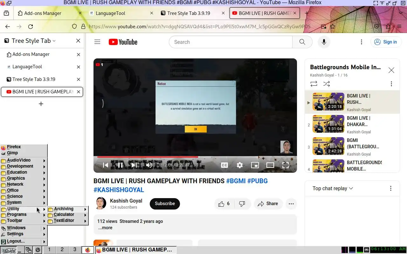The width and height of the screenshot is (407, 254).
Task: Like the video with thumbs up
Action: (224, 204)
